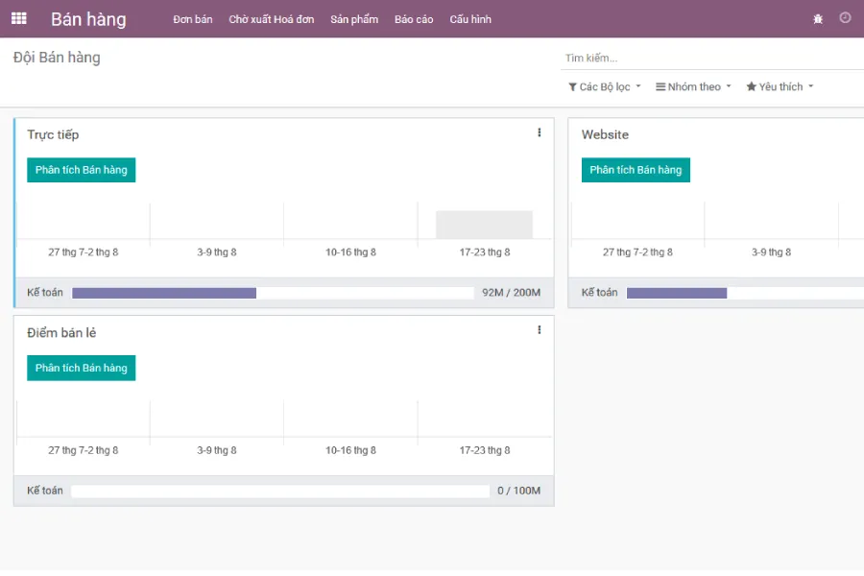Click Phân tích Bán hàng in Website card
The width and height of the screenshot is (864, 576).
pyautogui.click(x=636, y=170)
